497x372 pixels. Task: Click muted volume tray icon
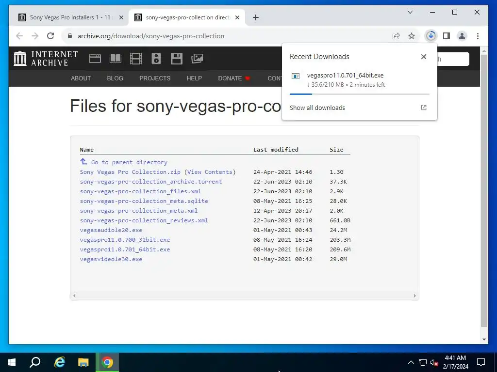(434, 362)
